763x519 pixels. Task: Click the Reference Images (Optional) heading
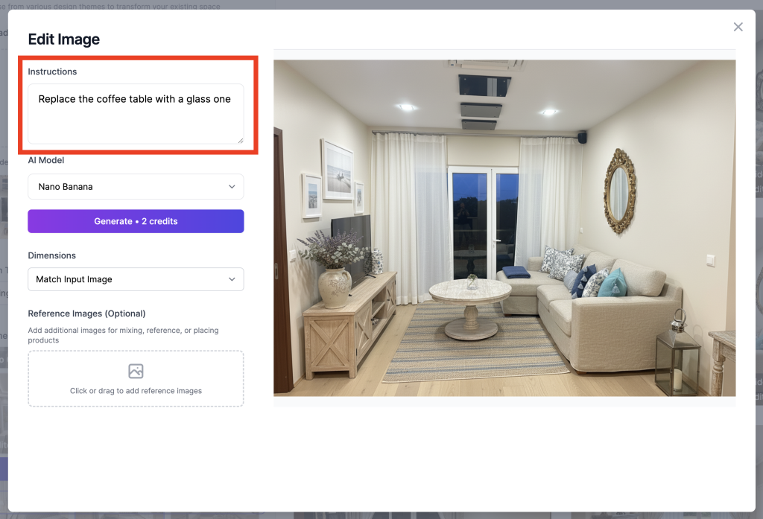[86, 313]
